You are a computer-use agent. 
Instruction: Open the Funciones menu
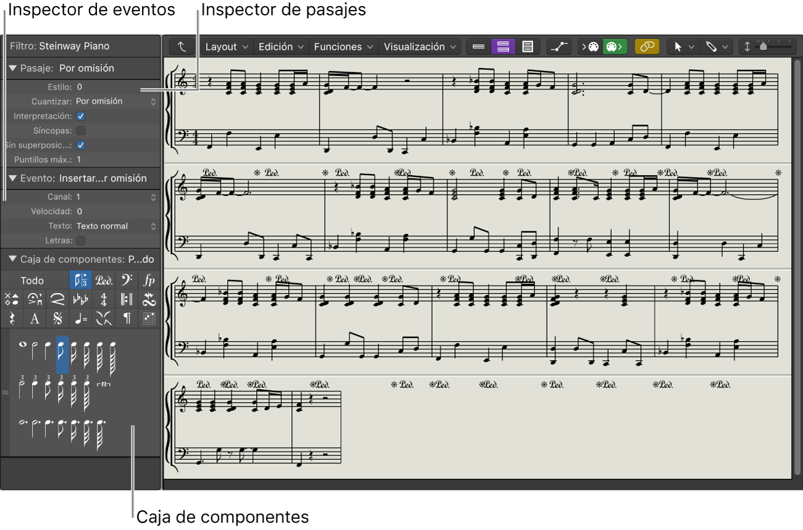pyautogui.click(x=343, y=47)
